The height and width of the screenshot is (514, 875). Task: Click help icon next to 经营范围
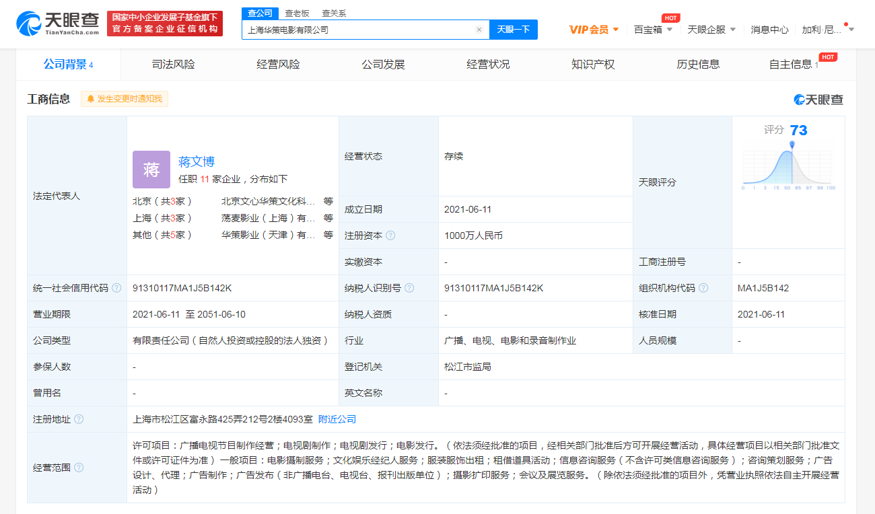click(x=79, y=468)
